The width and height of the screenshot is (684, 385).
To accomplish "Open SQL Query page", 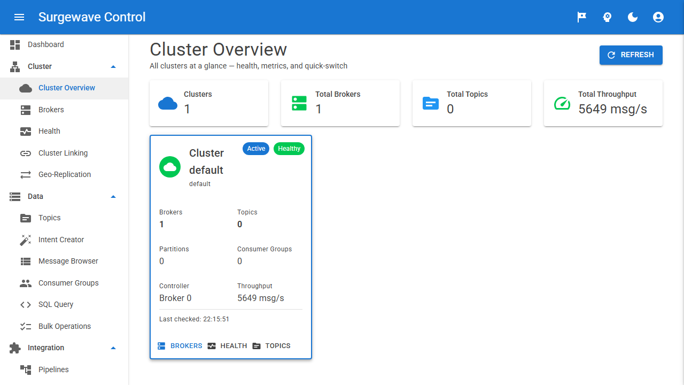I will (64, 305).
